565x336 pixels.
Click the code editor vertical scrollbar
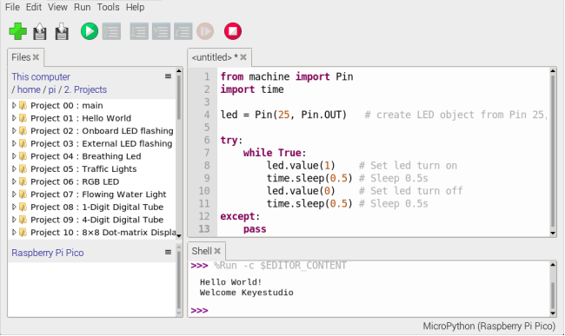(553, 151)
